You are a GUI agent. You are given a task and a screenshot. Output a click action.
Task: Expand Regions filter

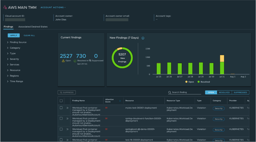click(13, 76)
